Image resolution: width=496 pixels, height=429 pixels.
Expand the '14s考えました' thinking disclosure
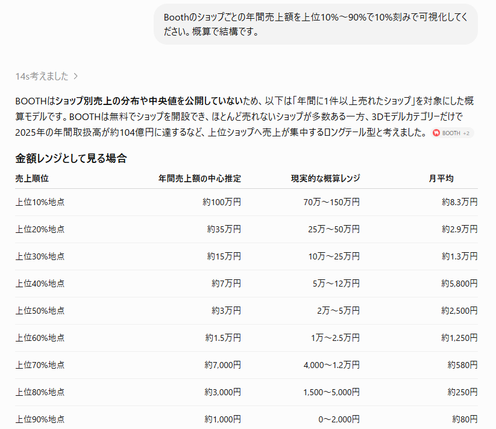click(46, 76)
